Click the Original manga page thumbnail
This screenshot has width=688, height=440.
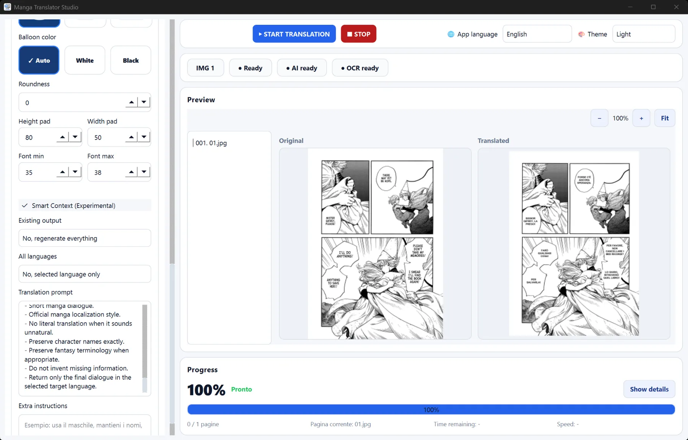[x=375, y=244]
